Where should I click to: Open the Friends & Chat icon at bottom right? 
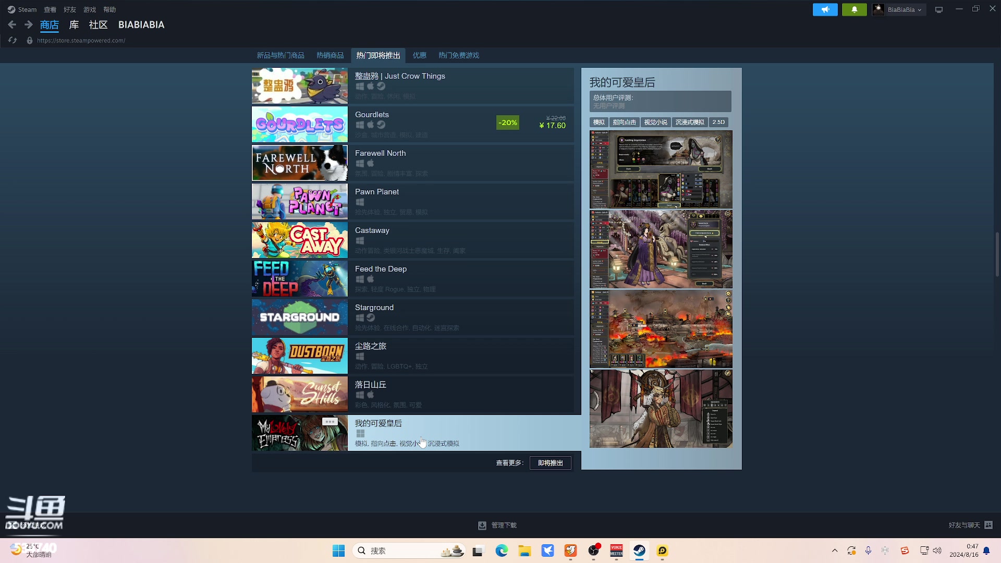tap(988, 525)
